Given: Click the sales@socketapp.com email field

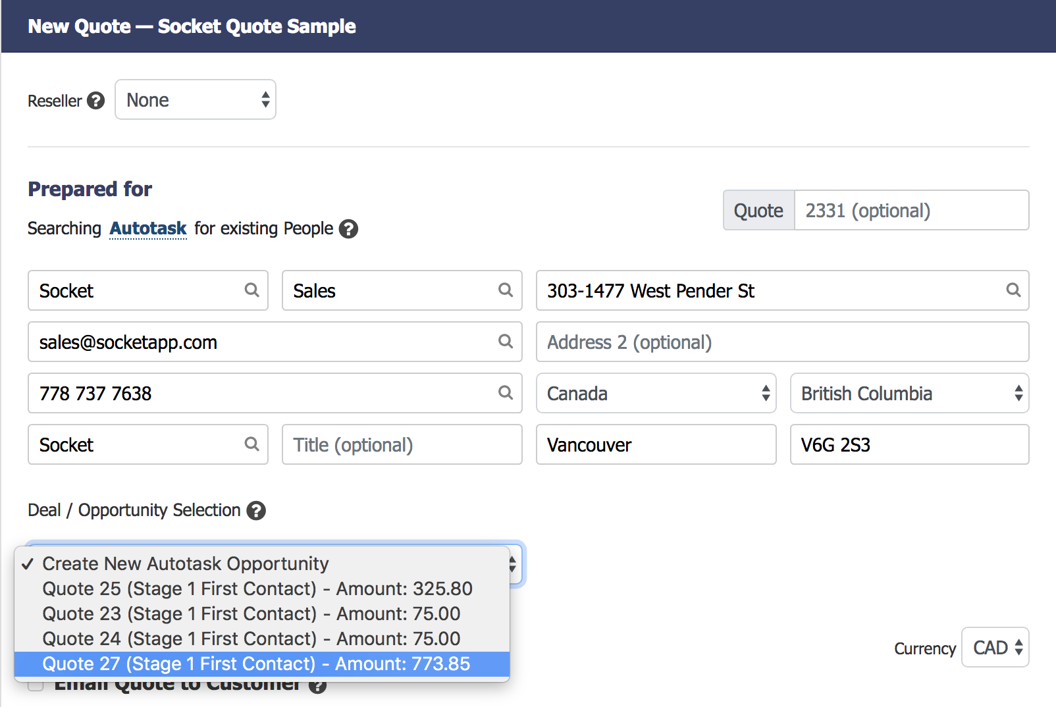Looking at the screenshot, I should (275, 342).
